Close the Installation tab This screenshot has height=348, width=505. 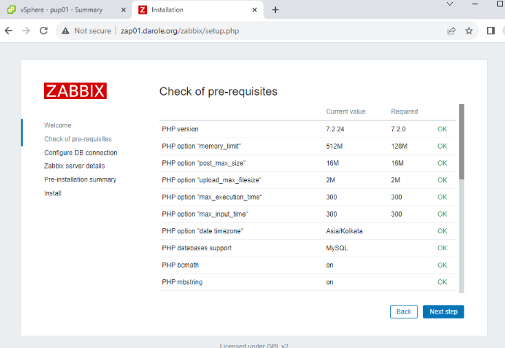tap(255, 10)
